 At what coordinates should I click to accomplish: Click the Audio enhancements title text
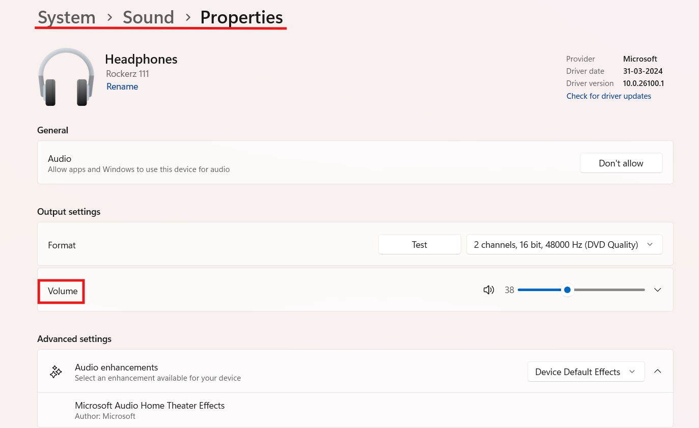pos(116,367)
